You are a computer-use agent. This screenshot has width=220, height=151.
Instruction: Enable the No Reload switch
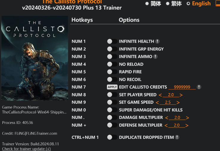[x=112, y=64]
